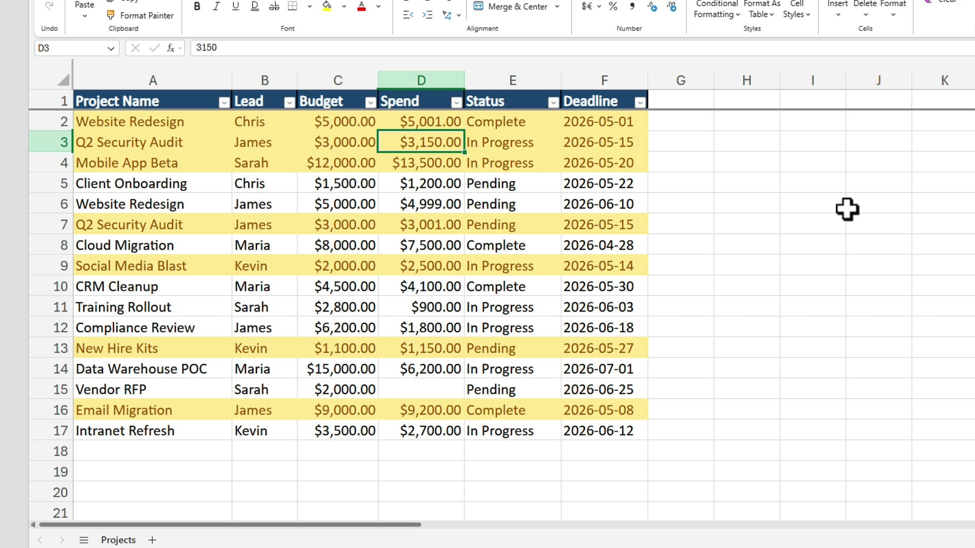Click the text orientation icon
The height and width of the screenshot is (548, 975).
[447, 15]
